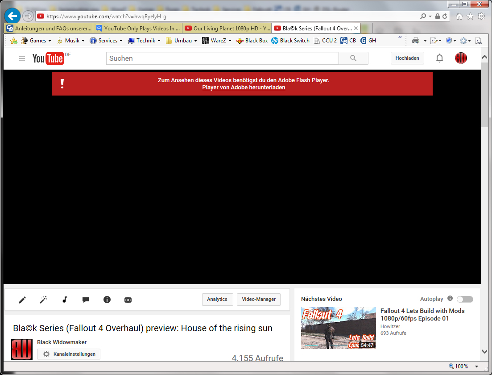Screen dimensions: 492x375
Task: Open the YouTube hamburger guide menu
Action: [x=22, y=58]
